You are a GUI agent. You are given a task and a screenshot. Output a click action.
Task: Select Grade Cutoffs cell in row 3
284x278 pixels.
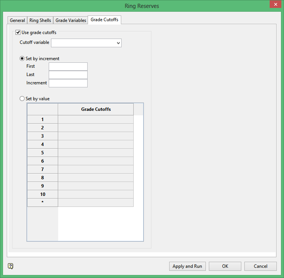coord(96,136)
